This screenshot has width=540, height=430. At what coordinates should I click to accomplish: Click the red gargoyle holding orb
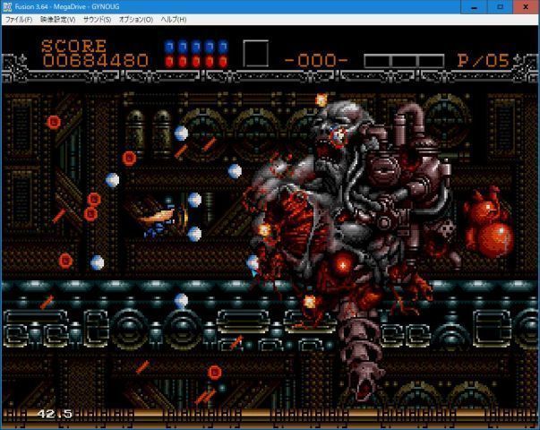(x=488, y=222)
